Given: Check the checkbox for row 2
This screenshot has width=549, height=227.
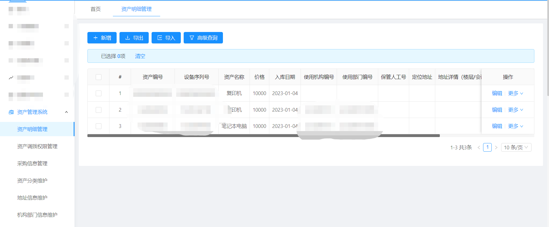Looking at the screenshot, I should pos(99,110).
